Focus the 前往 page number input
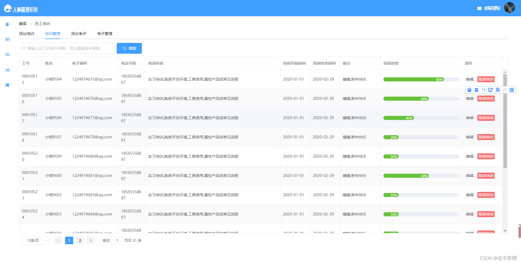 click(117, 240)
